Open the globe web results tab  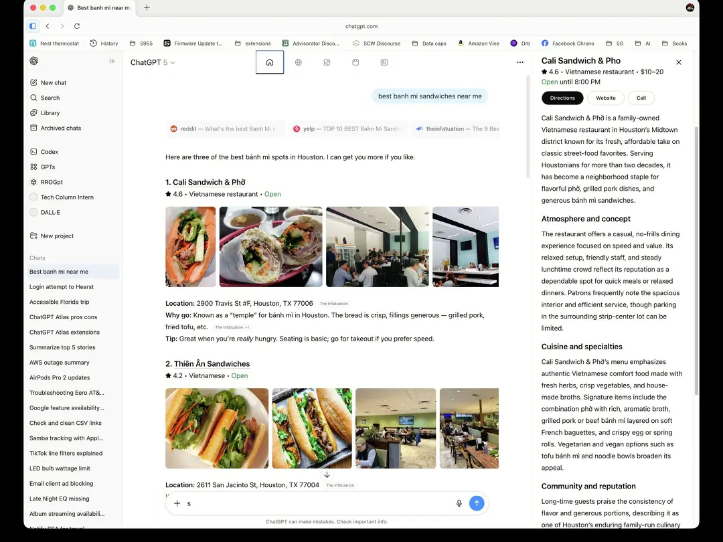coord(299,62)
